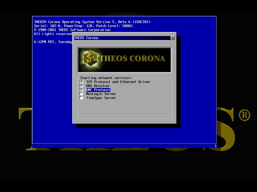Click the Serial and Patch Level line

click(84, 26)
